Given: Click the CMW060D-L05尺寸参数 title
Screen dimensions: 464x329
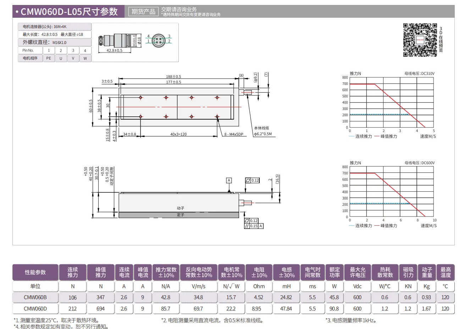Looking at the screenshot, I should (x=69, y=11).
